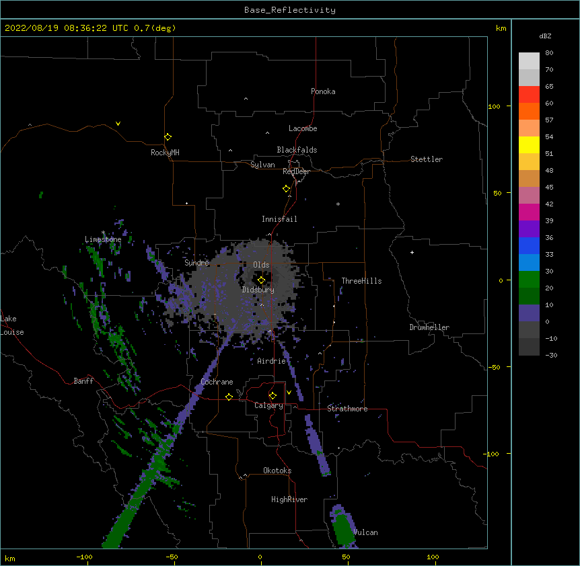Click the Okotoks town label

(x=277, y=471)
